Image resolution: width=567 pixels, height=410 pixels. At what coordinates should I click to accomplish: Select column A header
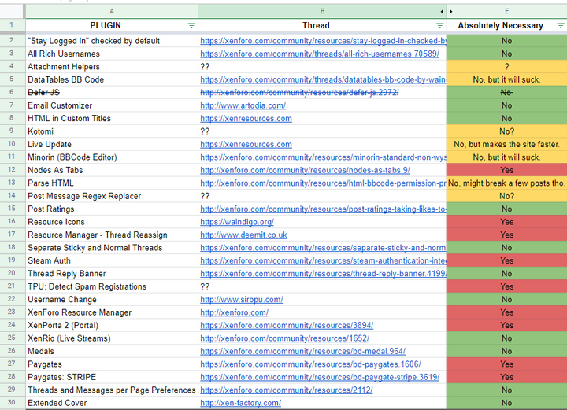[x=111, y=11]
